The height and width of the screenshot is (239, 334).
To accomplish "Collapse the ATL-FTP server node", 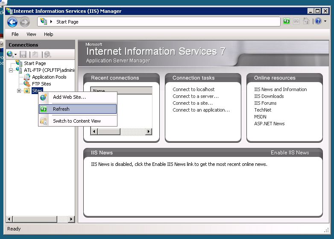I will coord(12,70).
